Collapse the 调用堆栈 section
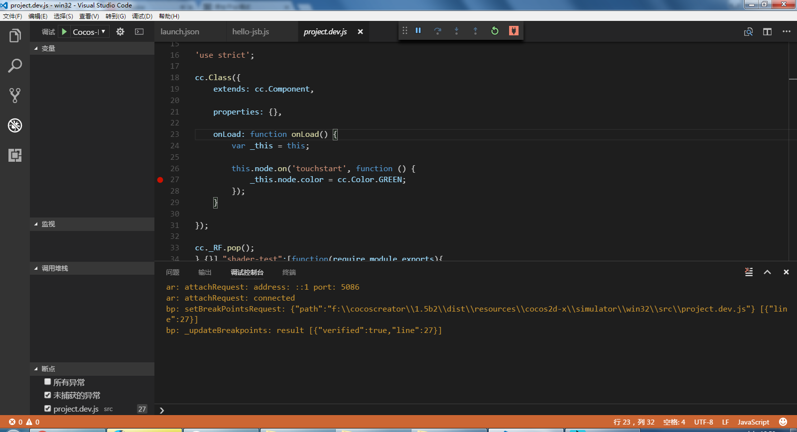The height and width of the screenshot is (432, 797). [x=92, y=268]
